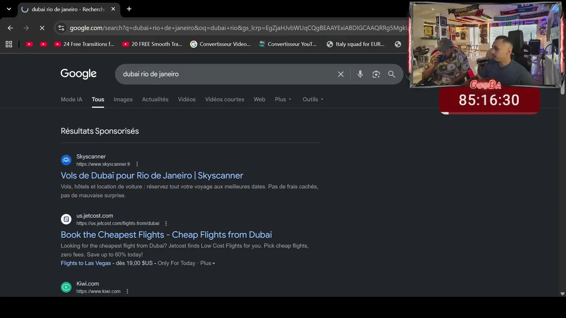Open the site information icon in address bar
Viewport: 566px width, 318px height.
61,28
